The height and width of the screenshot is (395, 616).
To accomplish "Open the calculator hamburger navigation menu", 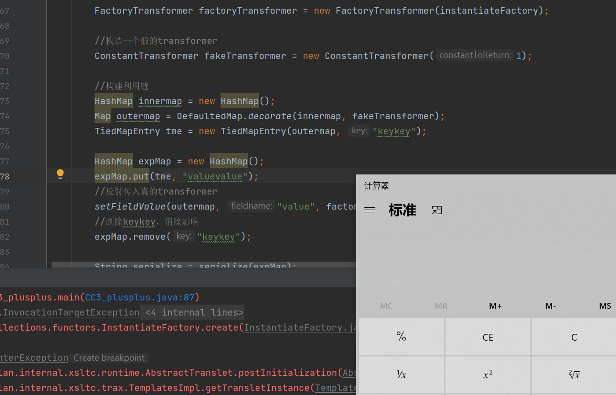I will [x=370, y=210].
